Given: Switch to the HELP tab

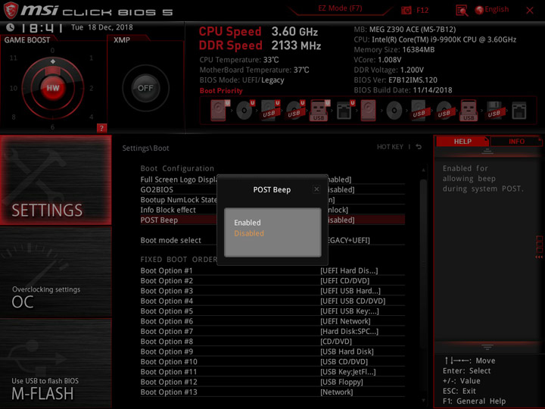Looking at the screenshot, I should pos(462,141).
